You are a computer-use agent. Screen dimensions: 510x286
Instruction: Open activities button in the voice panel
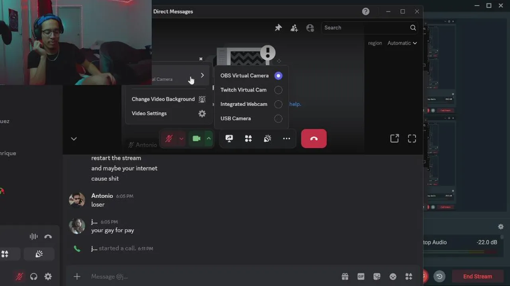click(x=6, y=254)
